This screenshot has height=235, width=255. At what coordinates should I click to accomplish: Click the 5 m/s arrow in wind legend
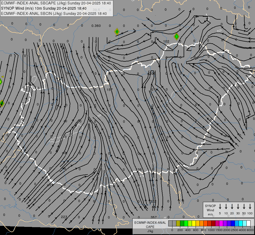point(220,207)
